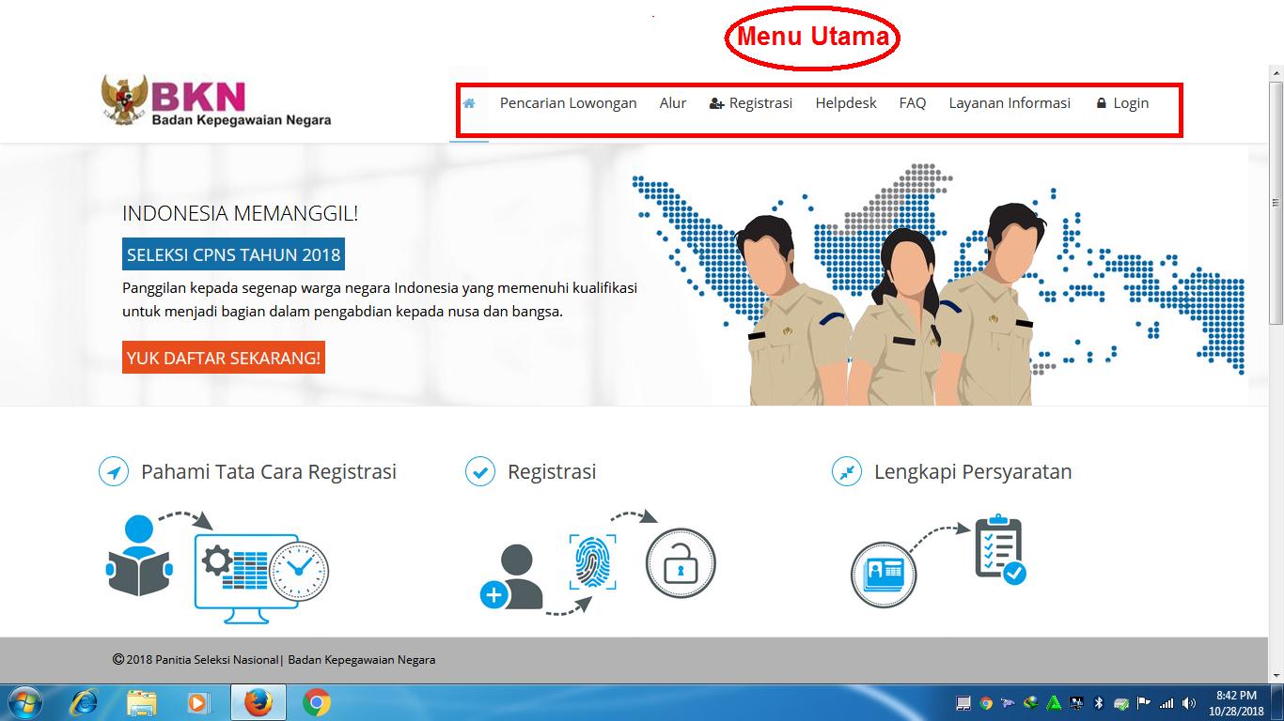Click the home icon in the navigation bar
This screenshot has width=1284, height=721.
pyautogui.click(x=469, y=103)
